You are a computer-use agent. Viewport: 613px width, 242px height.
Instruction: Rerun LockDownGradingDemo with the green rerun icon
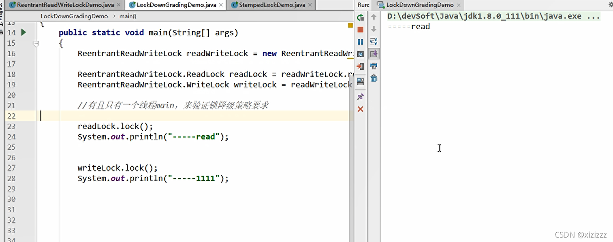click(360, 17)
